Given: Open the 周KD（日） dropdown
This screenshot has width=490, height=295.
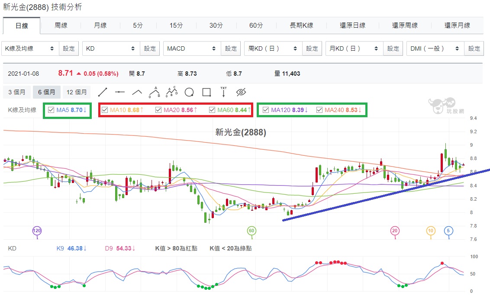Looking at the screenshot, I should pos(273,48).
